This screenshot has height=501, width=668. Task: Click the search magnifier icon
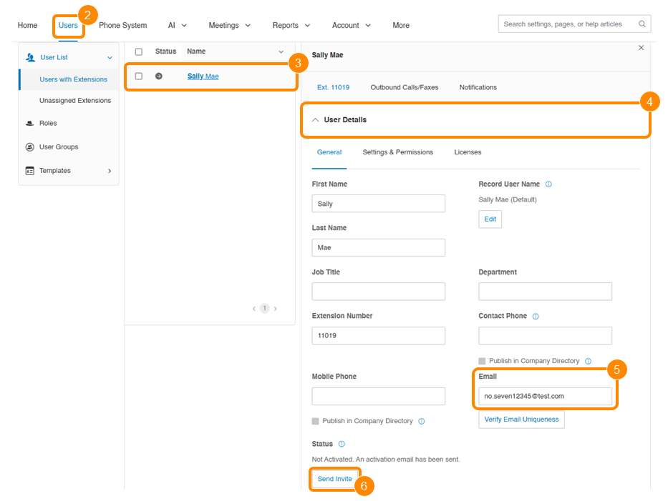(642, 24)
